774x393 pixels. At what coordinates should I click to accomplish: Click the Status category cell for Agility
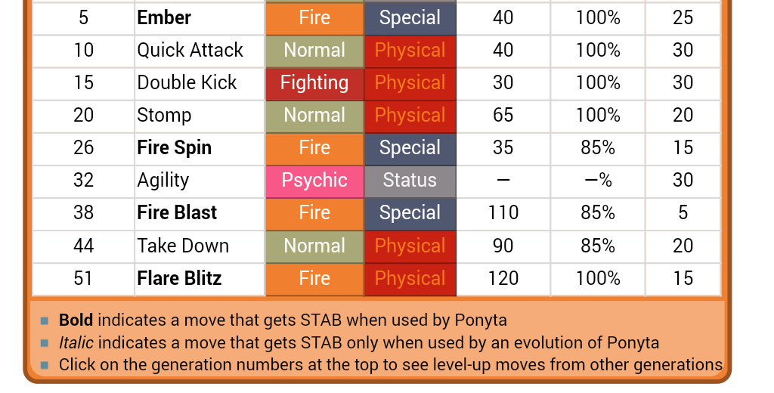point(410,181)
